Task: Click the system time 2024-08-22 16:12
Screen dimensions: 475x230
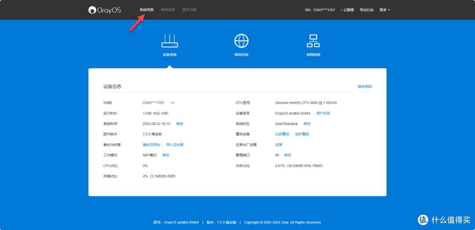Action: click(156, 124)
